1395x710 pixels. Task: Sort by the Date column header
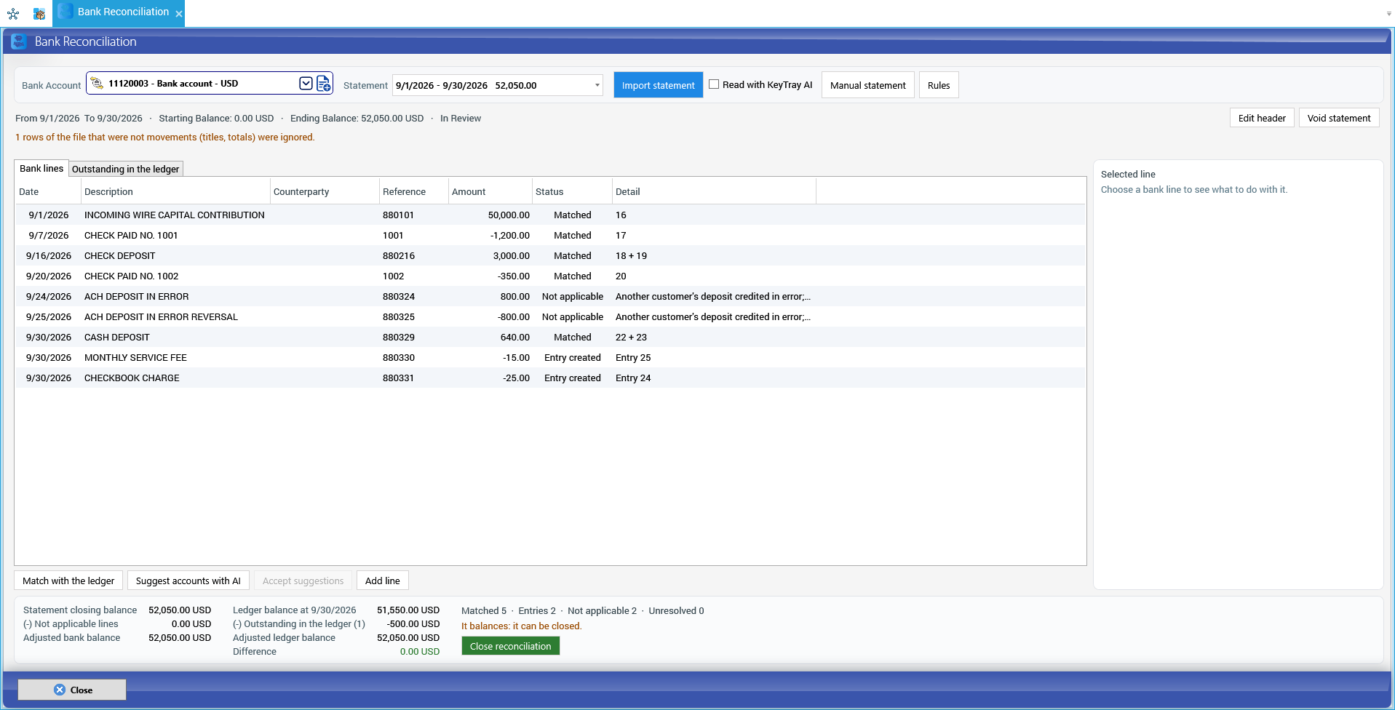[x=48, y=191]
